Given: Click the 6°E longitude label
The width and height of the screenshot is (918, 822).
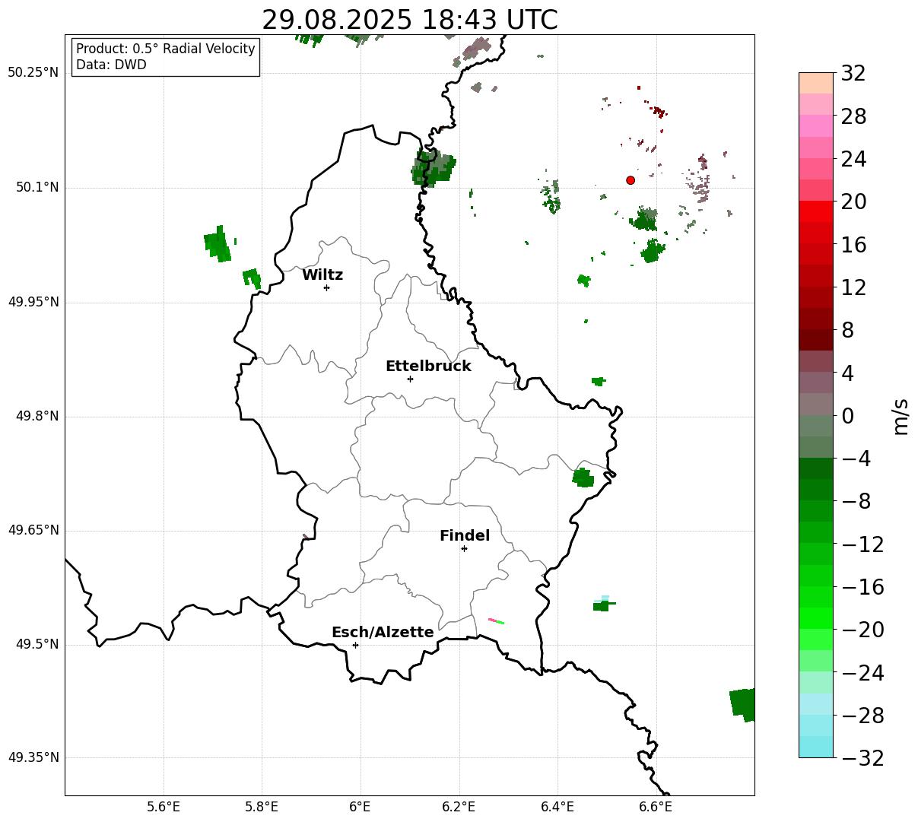Looking at the screenshot, I should 361,806.
